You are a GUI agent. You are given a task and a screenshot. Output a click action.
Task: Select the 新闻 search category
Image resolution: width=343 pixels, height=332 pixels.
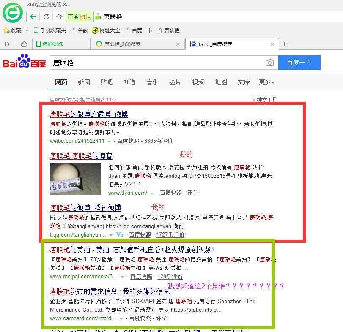[84, 82]
